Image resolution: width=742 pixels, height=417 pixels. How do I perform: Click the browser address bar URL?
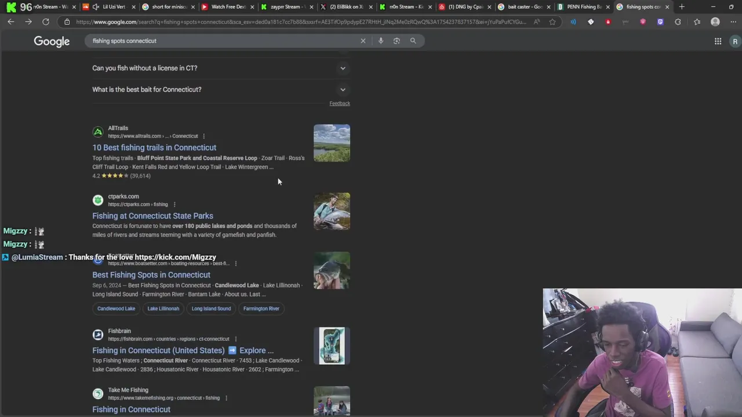click(301, 22)
